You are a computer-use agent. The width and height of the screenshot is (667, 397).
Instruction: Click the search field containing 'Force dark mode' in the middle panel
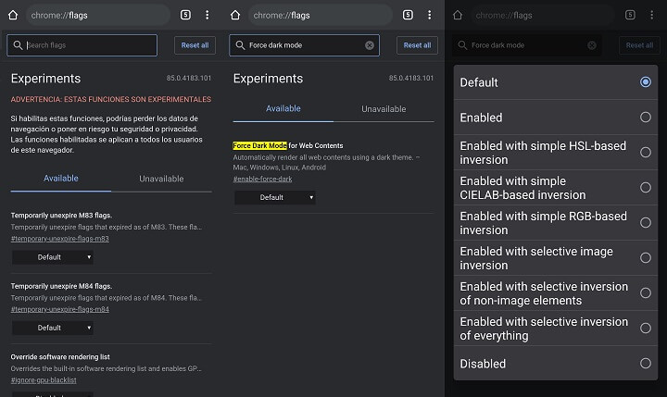coord(304,45)
